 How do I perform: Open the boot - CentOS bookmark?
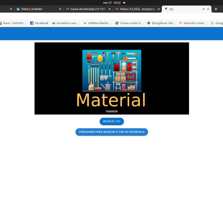(x=13, y=23)
